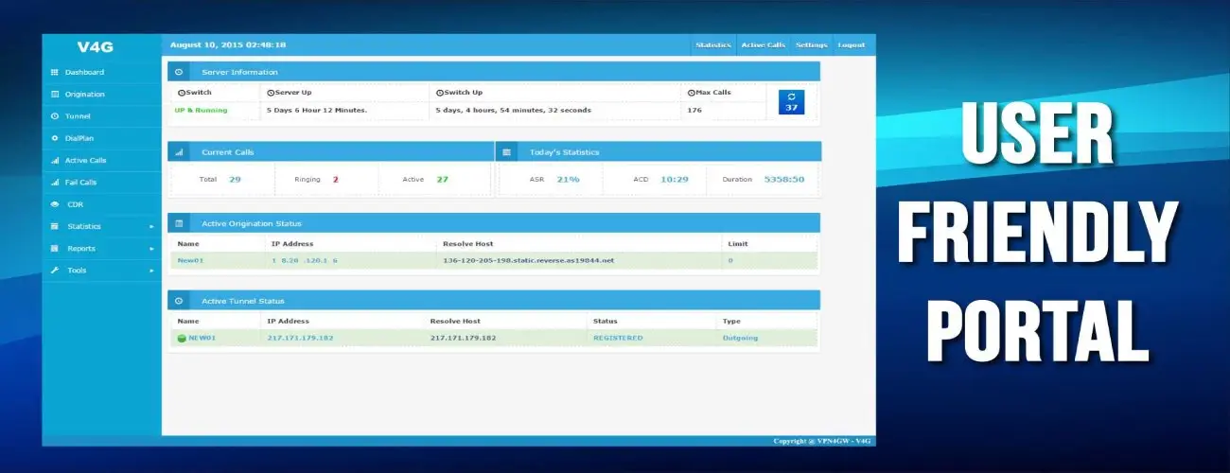Open the CDR eye icon
Image resolution: width=1230 pixels, height=473 pixels.
pyautogui.click(x=55, y=204)
